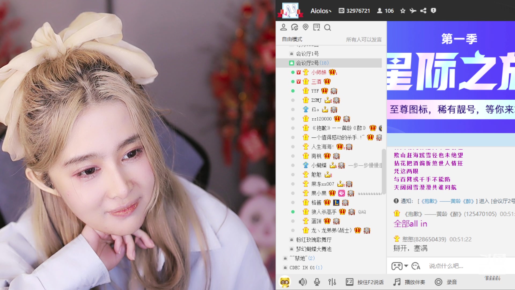Click the airplane icon in title bar

tap(413, 11)
